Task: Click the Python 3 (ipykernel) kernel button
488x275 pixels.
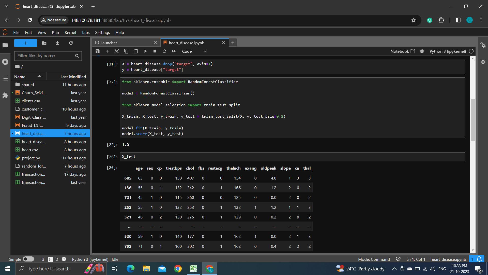Action: coord(448,51)
